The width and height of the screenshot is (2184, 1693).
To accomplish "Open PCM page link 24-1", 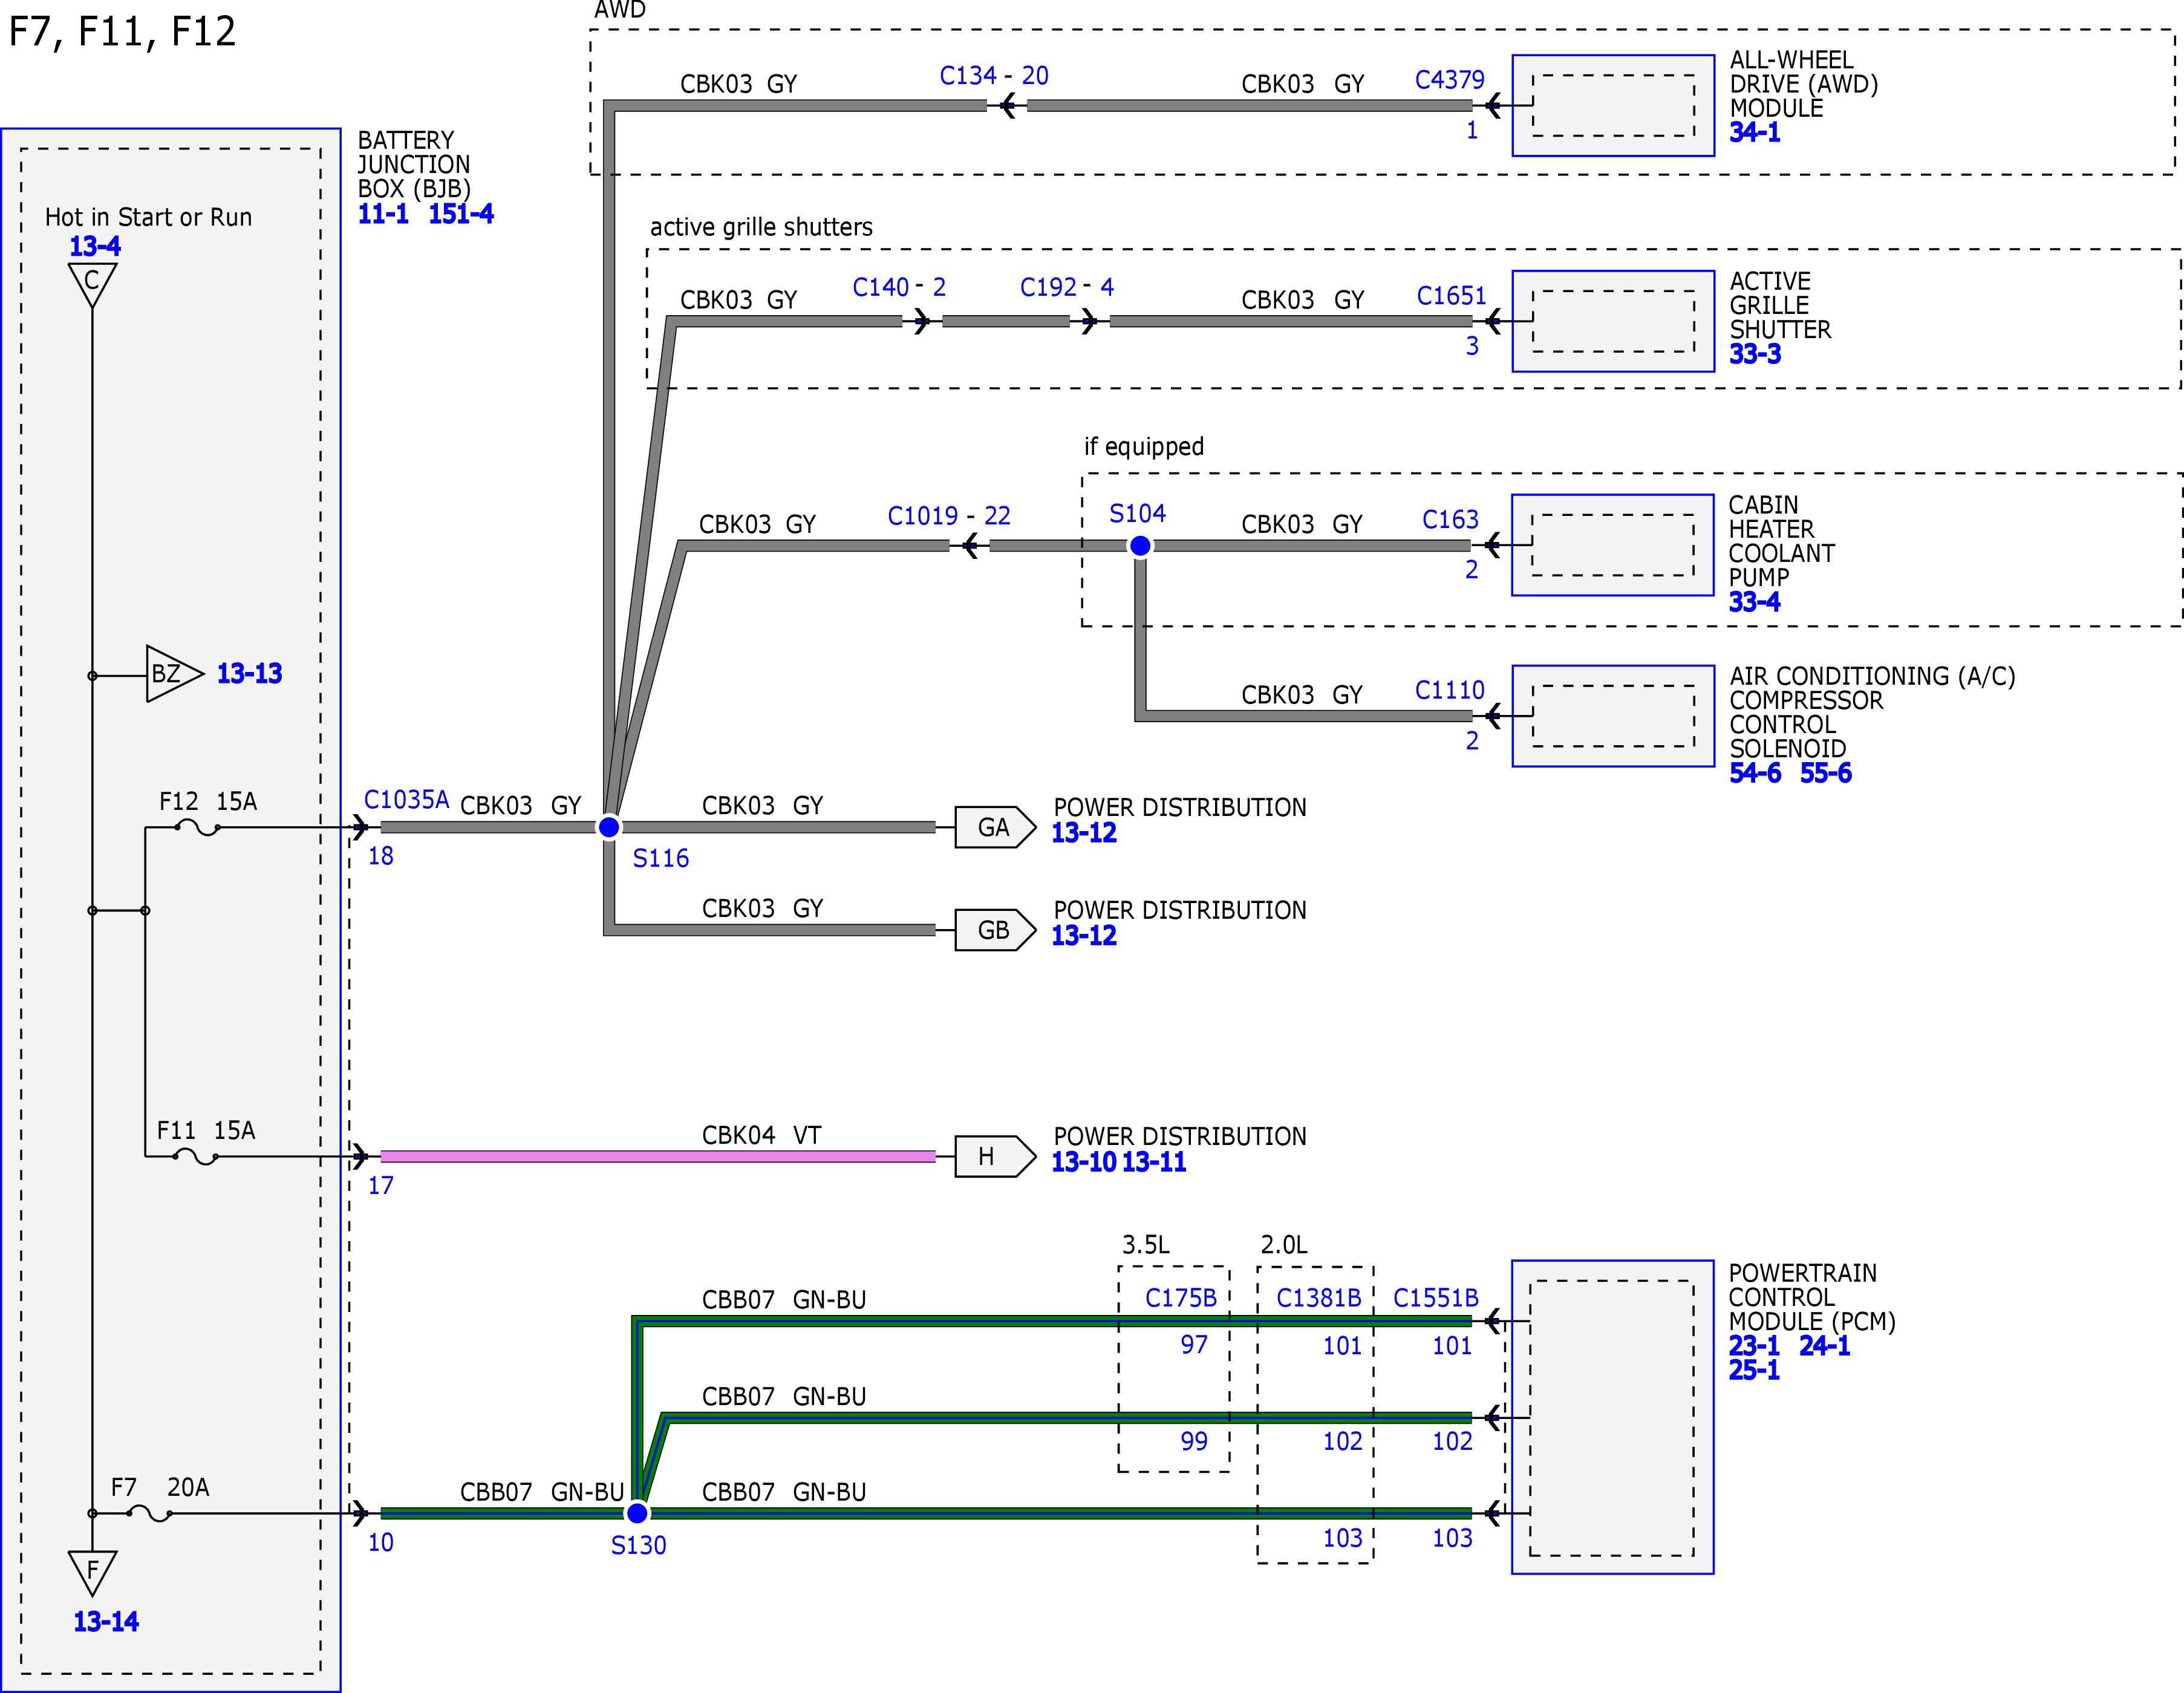I will tap(1825, 1346).
